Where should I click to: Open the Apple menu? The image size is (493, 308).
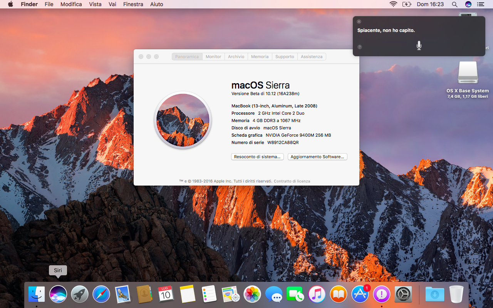tap(10, 4)
